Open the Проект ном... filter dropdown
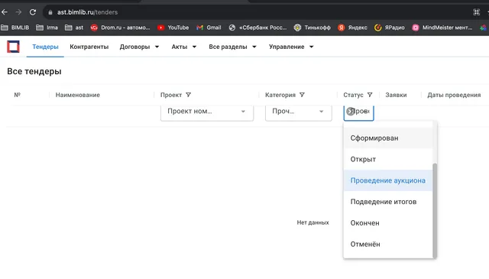Image resolution: width=489 pixels, height=279 pixels. coord(207,112)
